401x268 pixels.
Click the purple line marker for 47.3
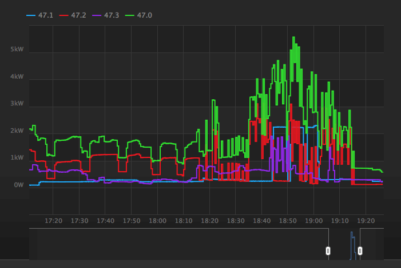point(96,15)
